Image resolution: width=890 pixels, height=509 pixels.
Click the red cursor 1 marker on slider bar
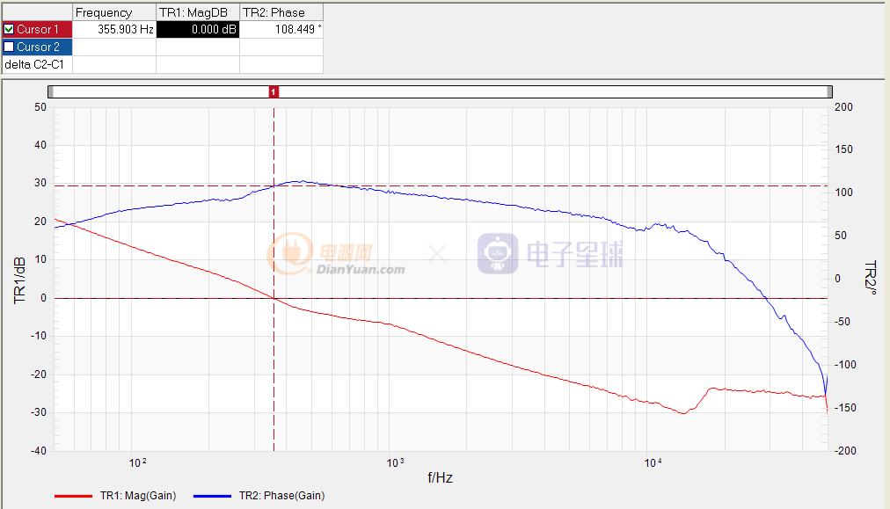click(274, 91)
